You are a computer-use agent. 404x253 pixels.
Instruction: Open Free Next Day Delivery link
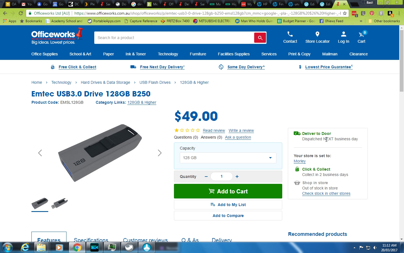point(162,67)
